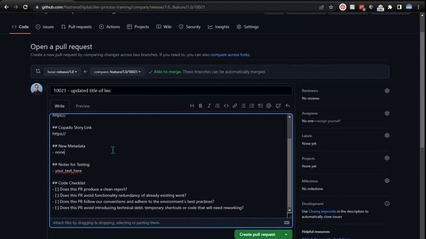
Task: Switch to the Preview tab
Action: tap(83, 106)
